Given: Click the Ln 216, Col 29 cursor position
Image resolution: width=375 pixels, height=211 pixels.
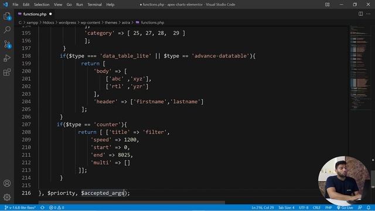Looking at the screenshot, I should click(x=262, y=207).
